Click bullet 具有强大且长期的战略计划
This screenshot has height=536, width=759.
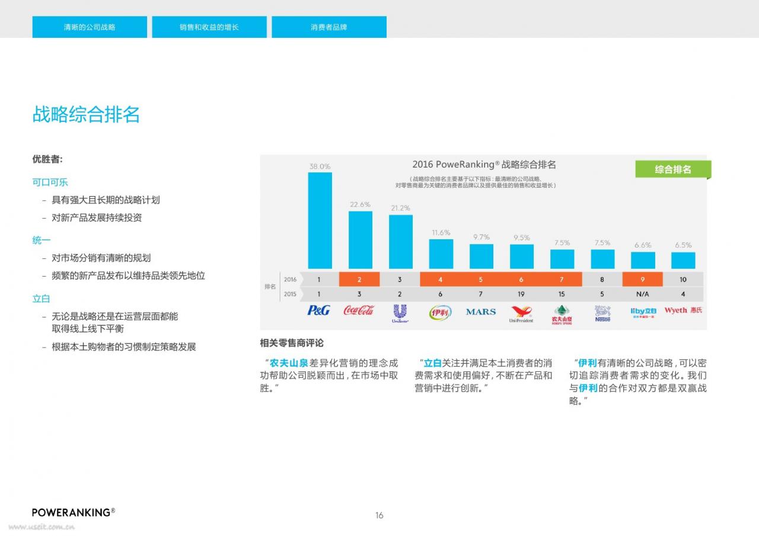pos(106,200)
